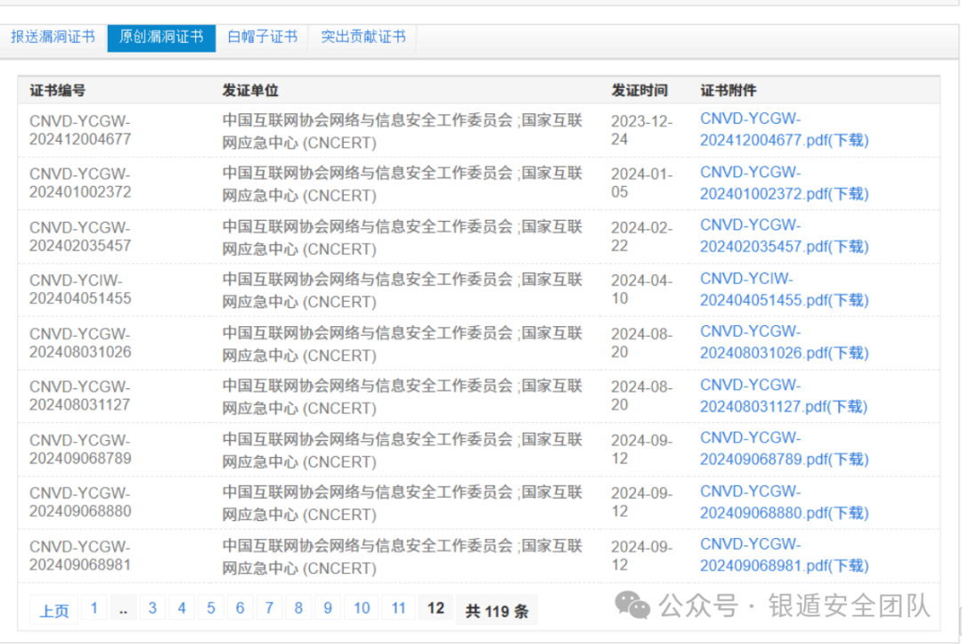
Task: Select certificate number cell CNVD-YCGW-202409068981
Action: coord(80,555)
